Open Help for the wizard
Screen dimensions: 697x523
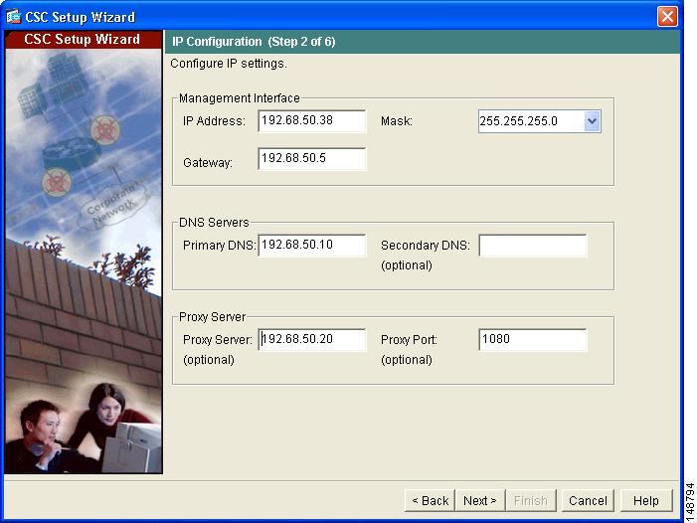pos(646,501)
